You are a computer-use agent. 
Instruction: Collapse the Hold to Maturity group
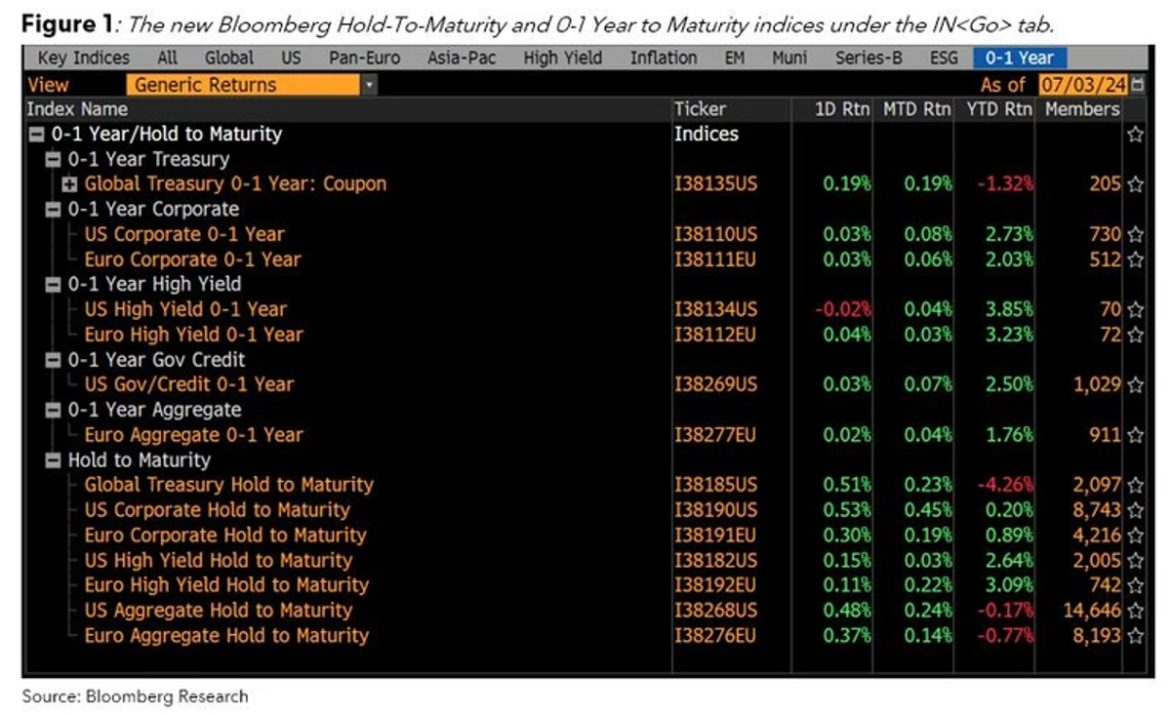click(54, 460)
